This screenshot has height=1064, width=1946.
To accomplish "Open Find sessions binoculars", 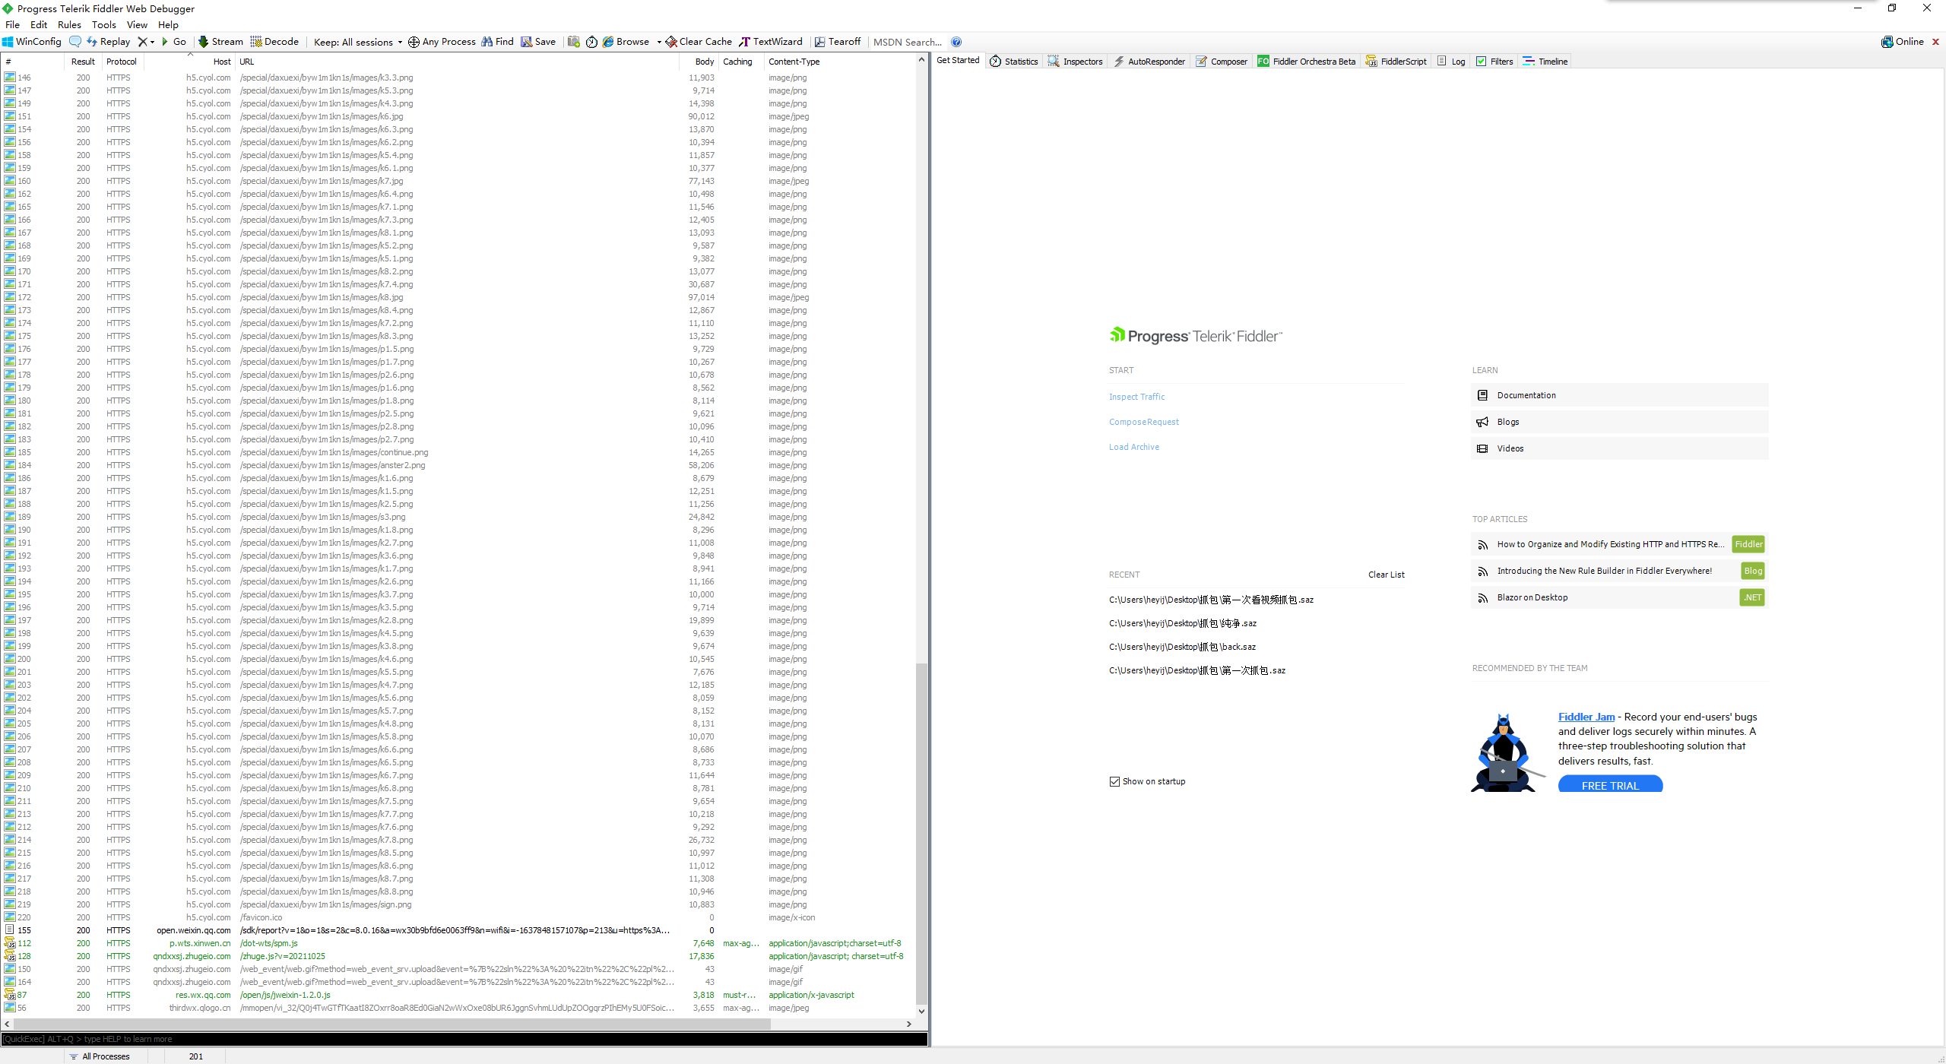I will tap(497, 42).
